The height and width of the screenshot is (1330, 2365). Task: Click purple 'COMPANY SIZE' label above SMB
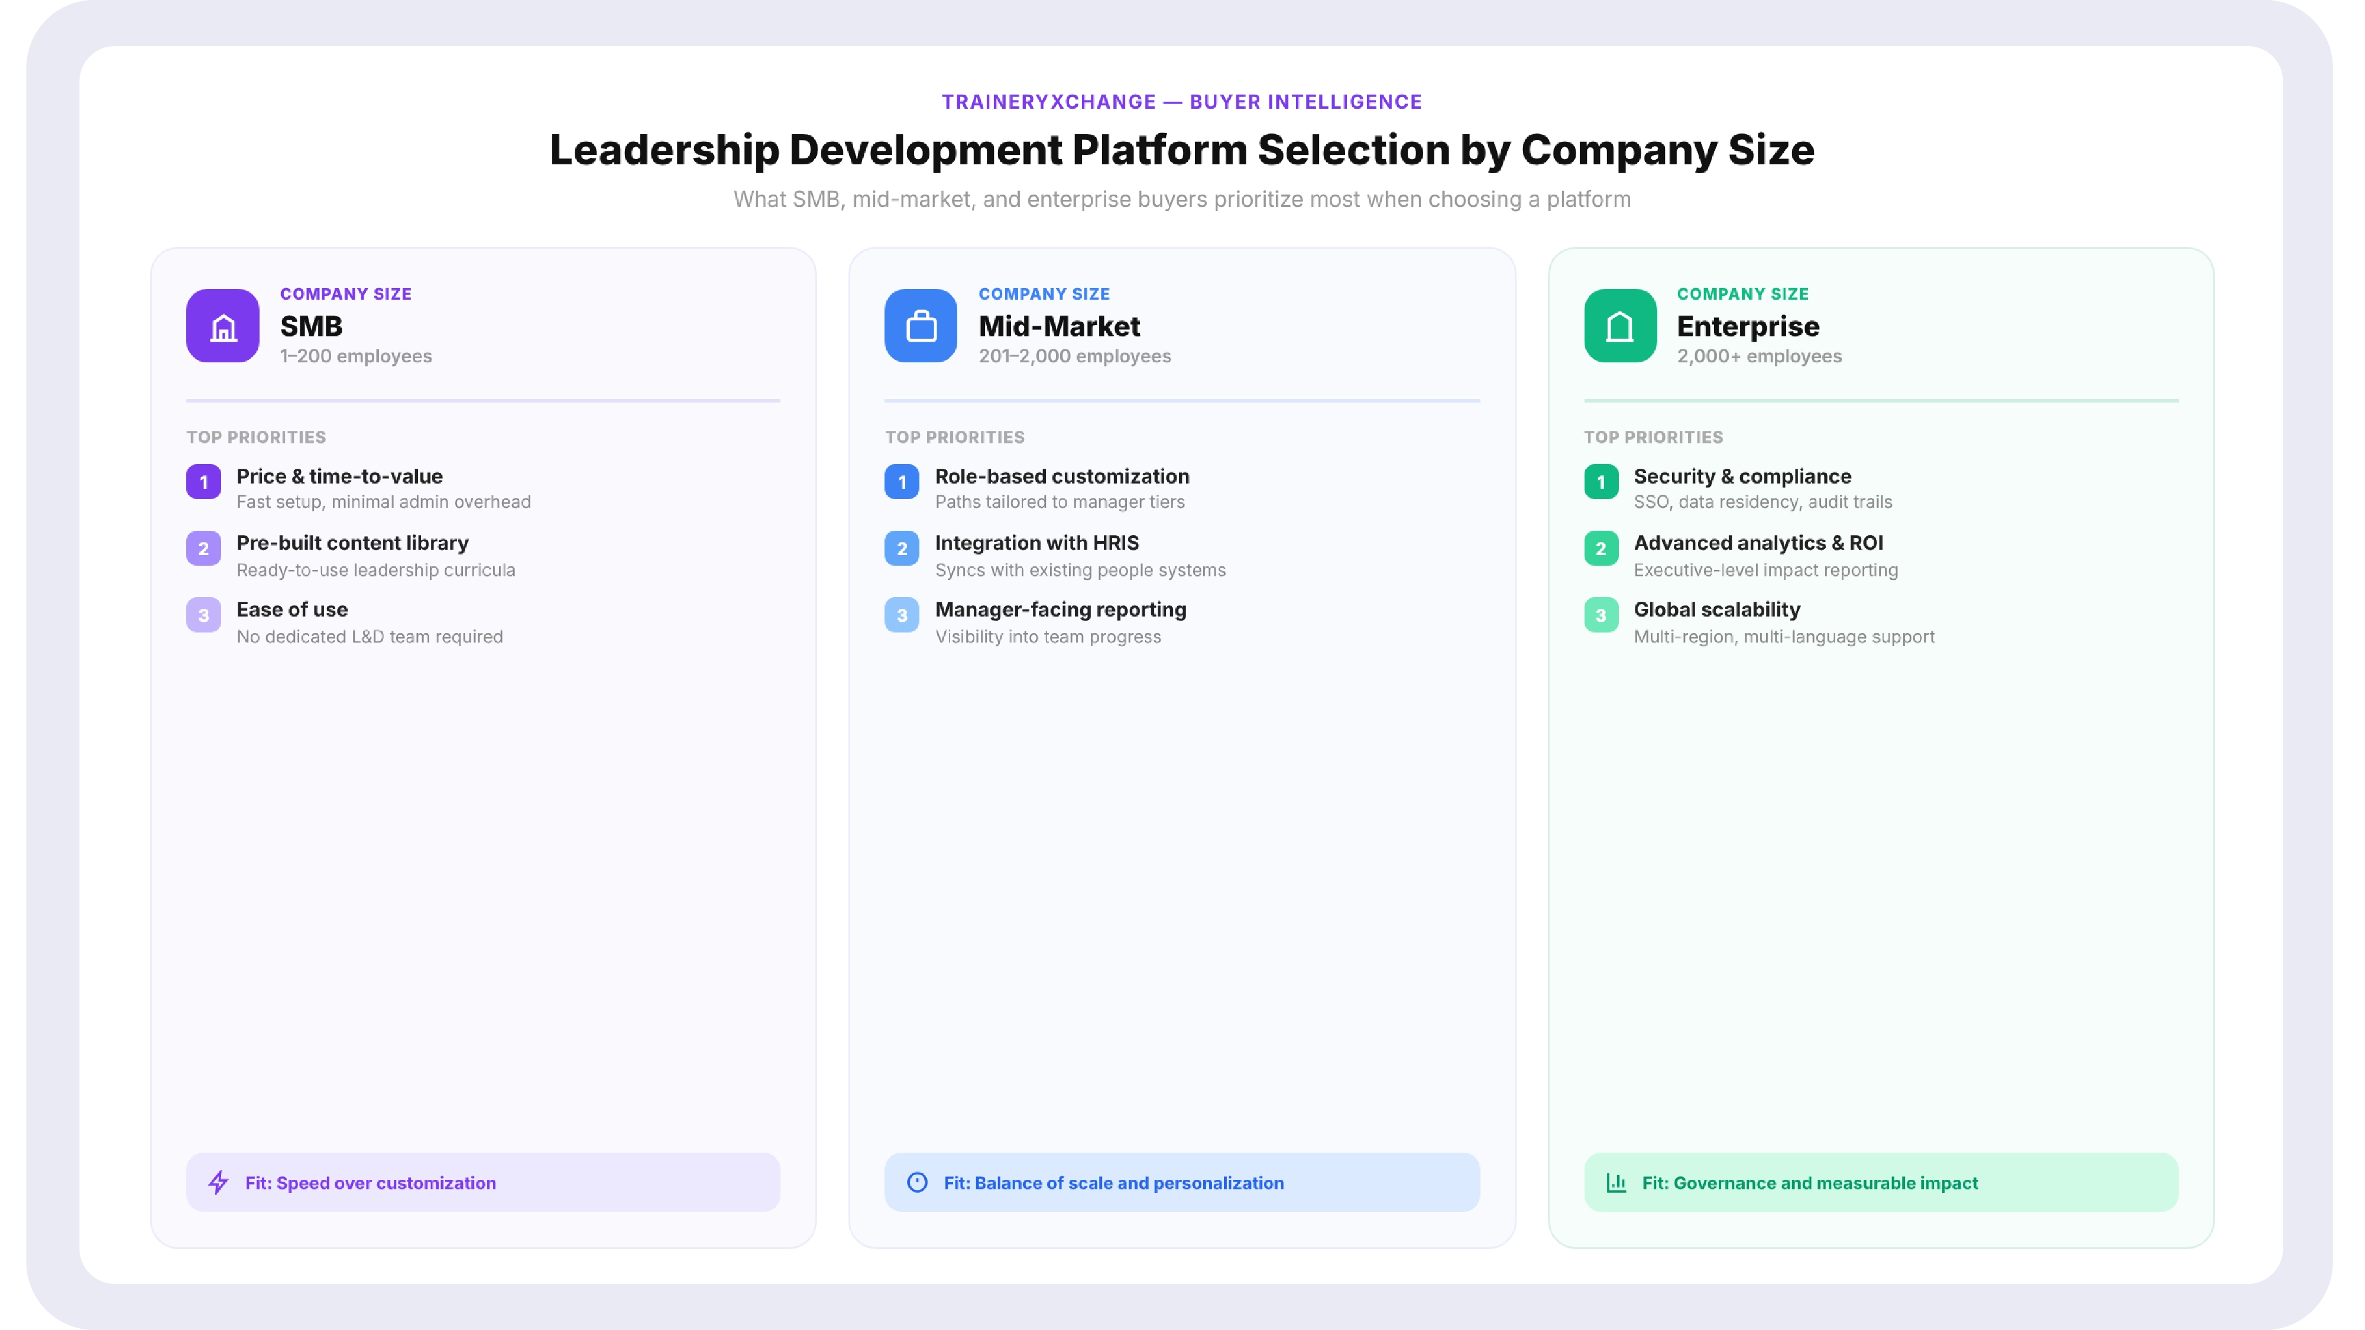pos(346,294)
